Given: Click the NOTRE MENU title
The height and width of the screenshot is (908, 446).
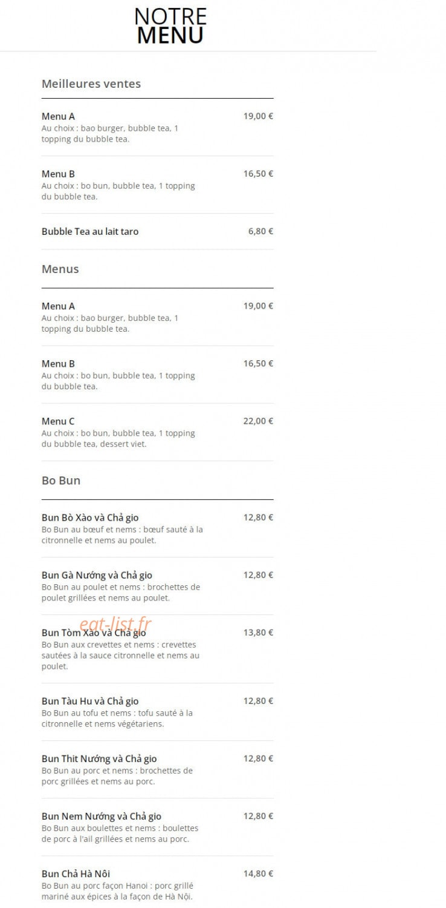Looking at the screenshot, I should click(x=170, y=25).
